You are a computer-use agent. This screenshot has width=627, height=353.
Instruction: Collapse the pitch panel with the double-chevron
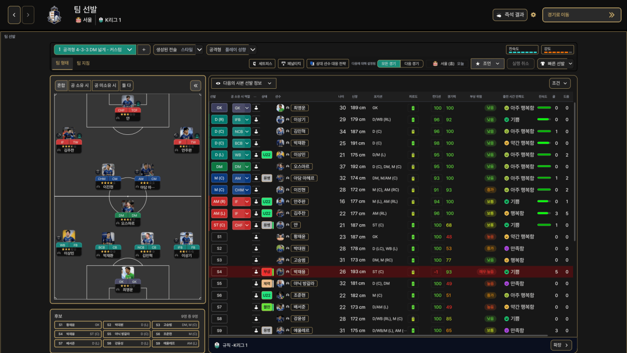coord(195,86)
